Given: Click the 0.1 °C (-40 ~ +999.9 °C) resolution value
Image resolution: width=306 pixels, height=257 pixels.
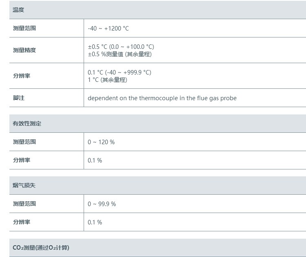Looking at the screenshot, I should coord(119,72).
